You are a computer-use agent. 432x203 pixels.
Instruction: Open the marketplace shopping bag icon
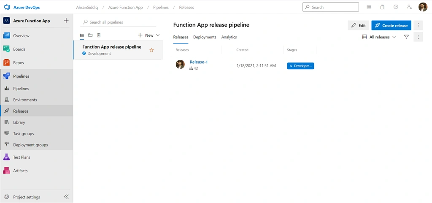[x=382, y=7]
